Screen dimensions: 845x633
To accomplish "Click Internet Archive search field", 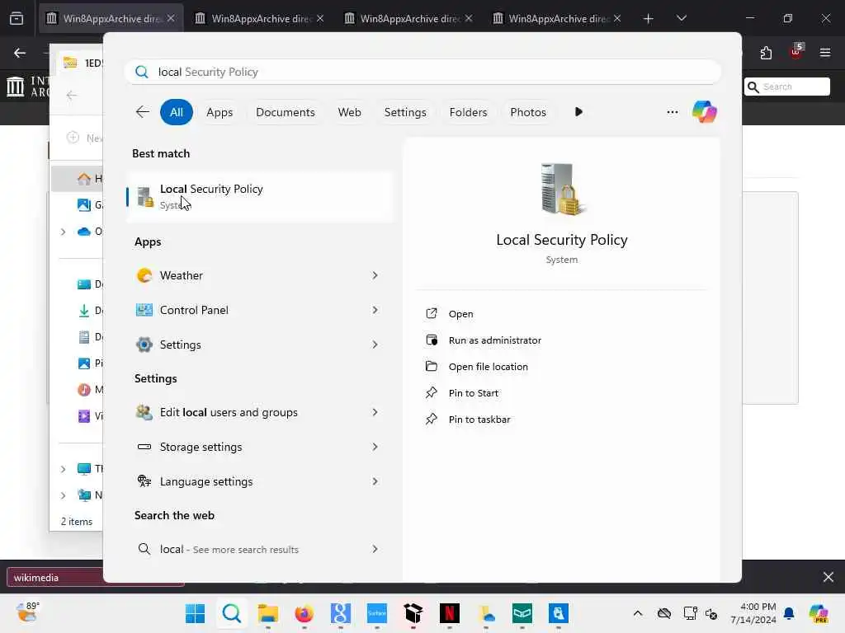I will pos(787,87).
